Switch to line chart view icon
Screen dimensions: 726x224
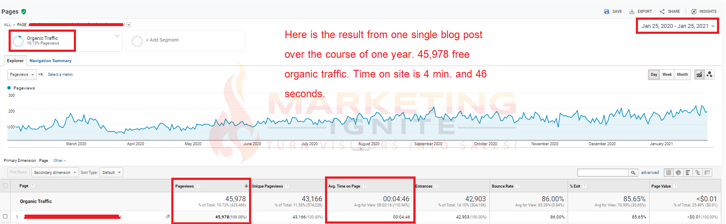tap(699, 75)
